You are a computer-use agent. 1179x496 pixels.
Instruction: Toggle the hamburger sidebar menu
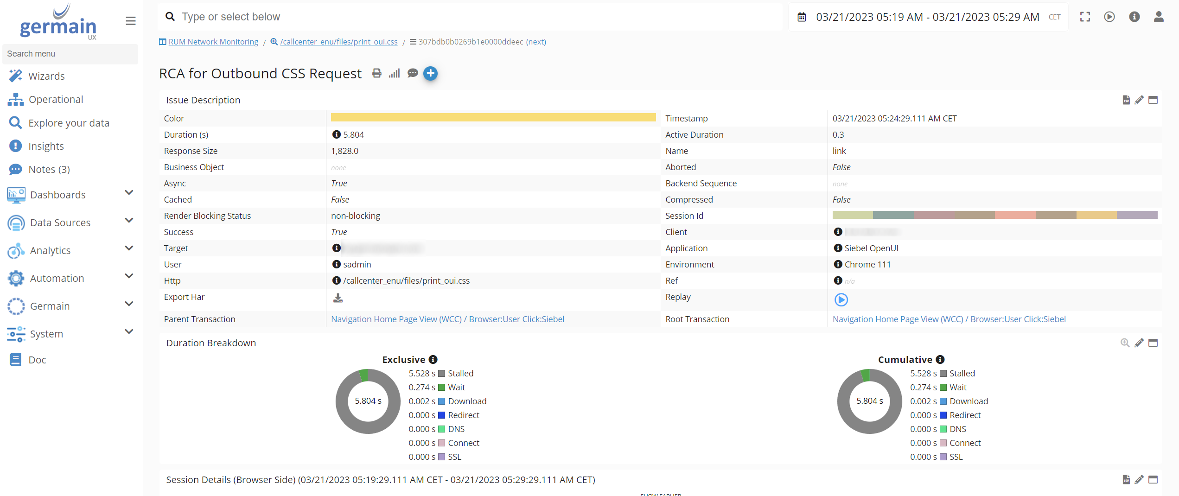coord(131,21)
